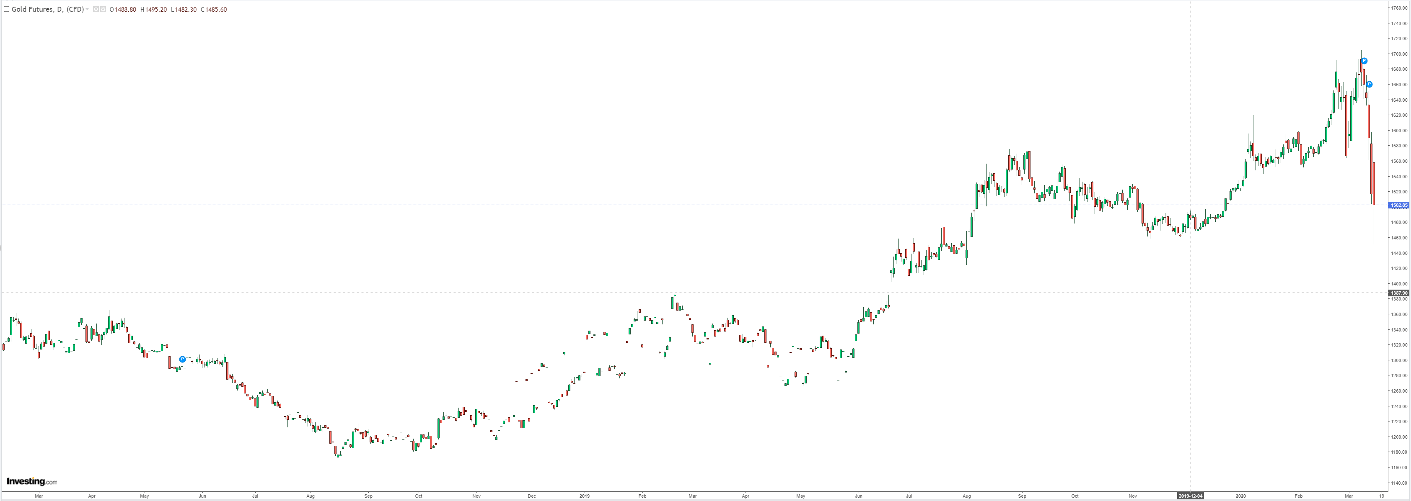1411x501 pixels.
Task: Click the Investing.com logo
Action: (x=32, y=481)
